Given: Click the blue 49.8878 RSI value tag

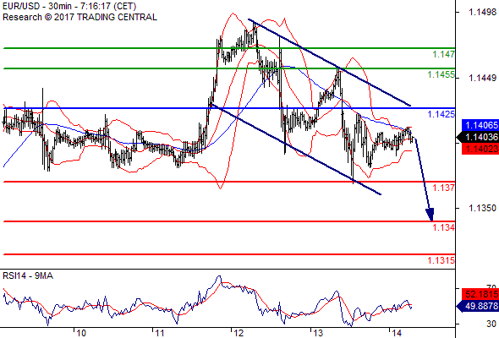Looking at the screenshot, I should [478, 306].
